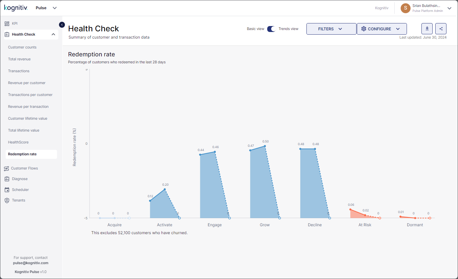Open the user account menu chevron
The height and width of the screenshot is (279, 458).
(449, 8)
